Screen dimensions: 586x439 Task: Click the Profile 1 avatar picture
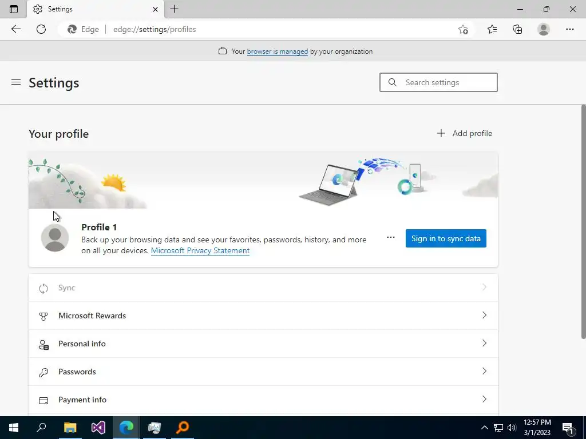tap(55, 238)
